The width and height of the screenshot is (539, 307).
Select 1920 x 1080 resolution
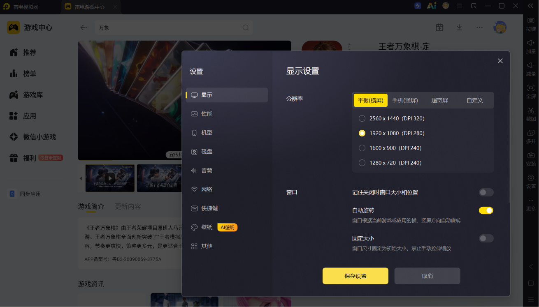[362, 133]
